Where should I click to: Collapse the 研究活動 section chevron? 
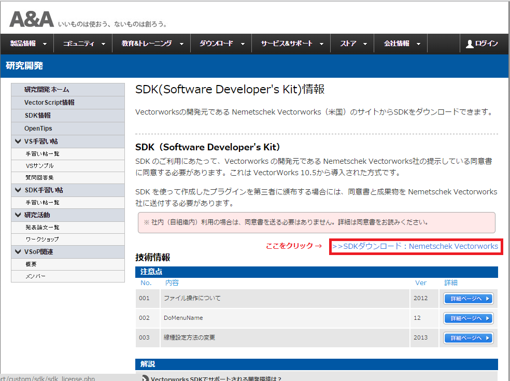coord(18,215)
